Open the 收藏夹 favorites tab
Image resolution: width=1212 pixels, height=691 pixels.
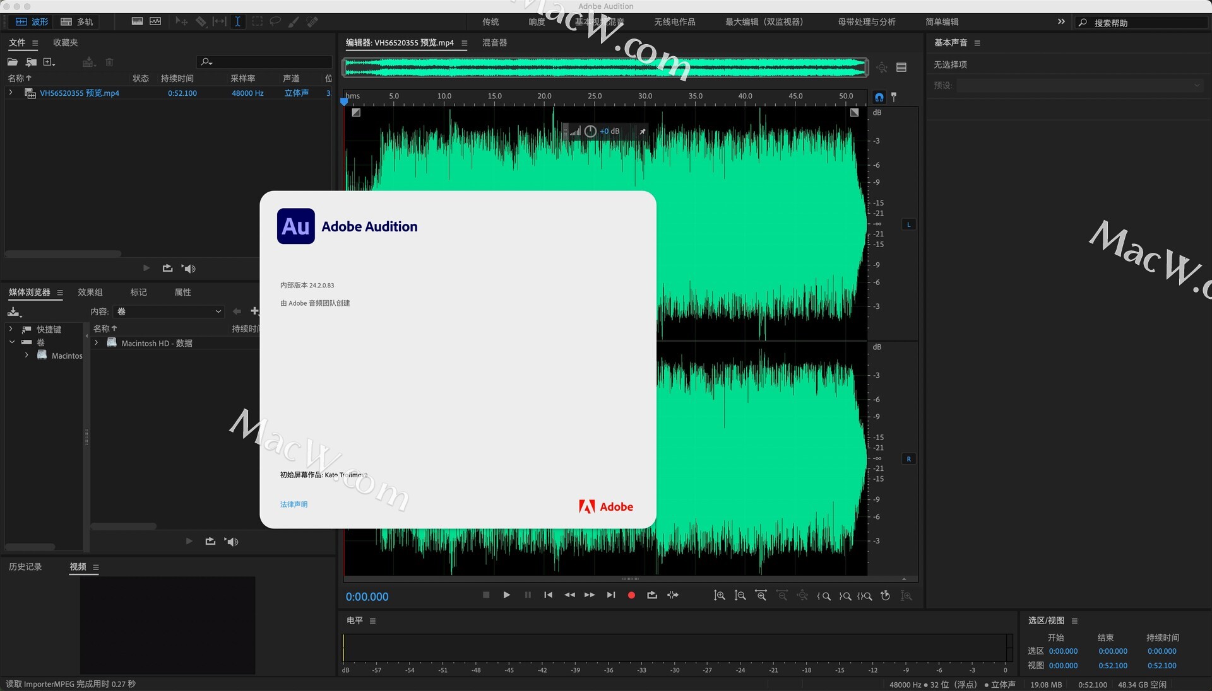point(66,42)
